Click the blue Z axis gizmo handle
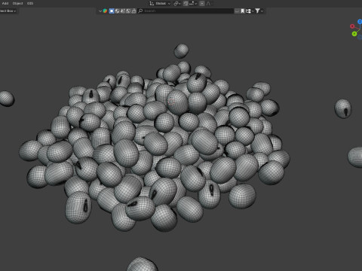 click(360, 22)
